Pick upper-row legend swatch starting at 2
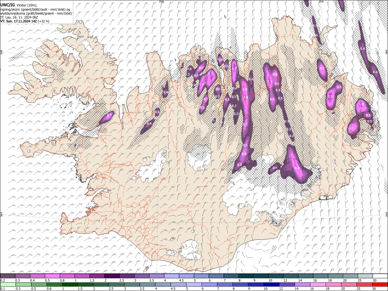This screenshot has height=291, width=388. (x=112, y=276)
